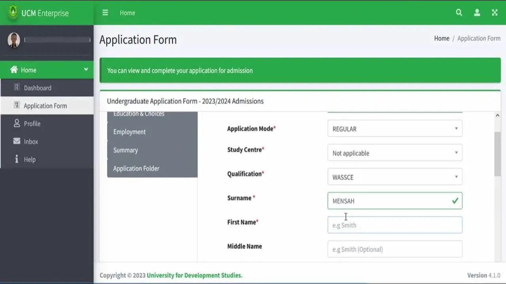Screen dimensions: 506x284
Task: Click the Dashboard sidebar icon
Action: [17, 87]
